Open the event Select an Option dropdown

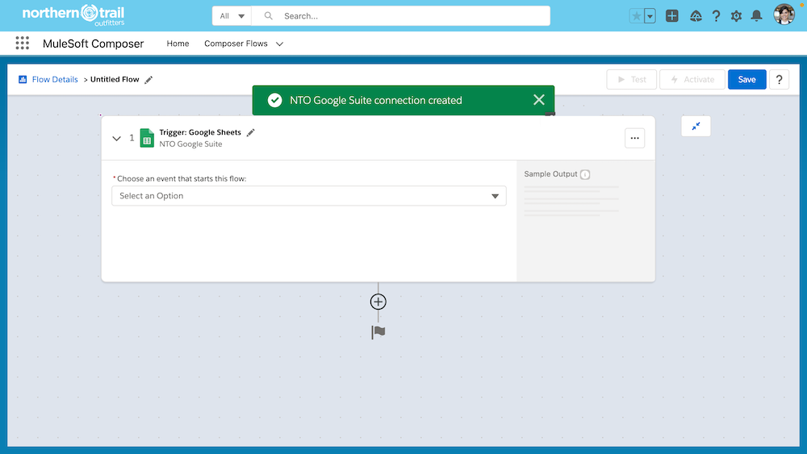[x=309, y=196]
